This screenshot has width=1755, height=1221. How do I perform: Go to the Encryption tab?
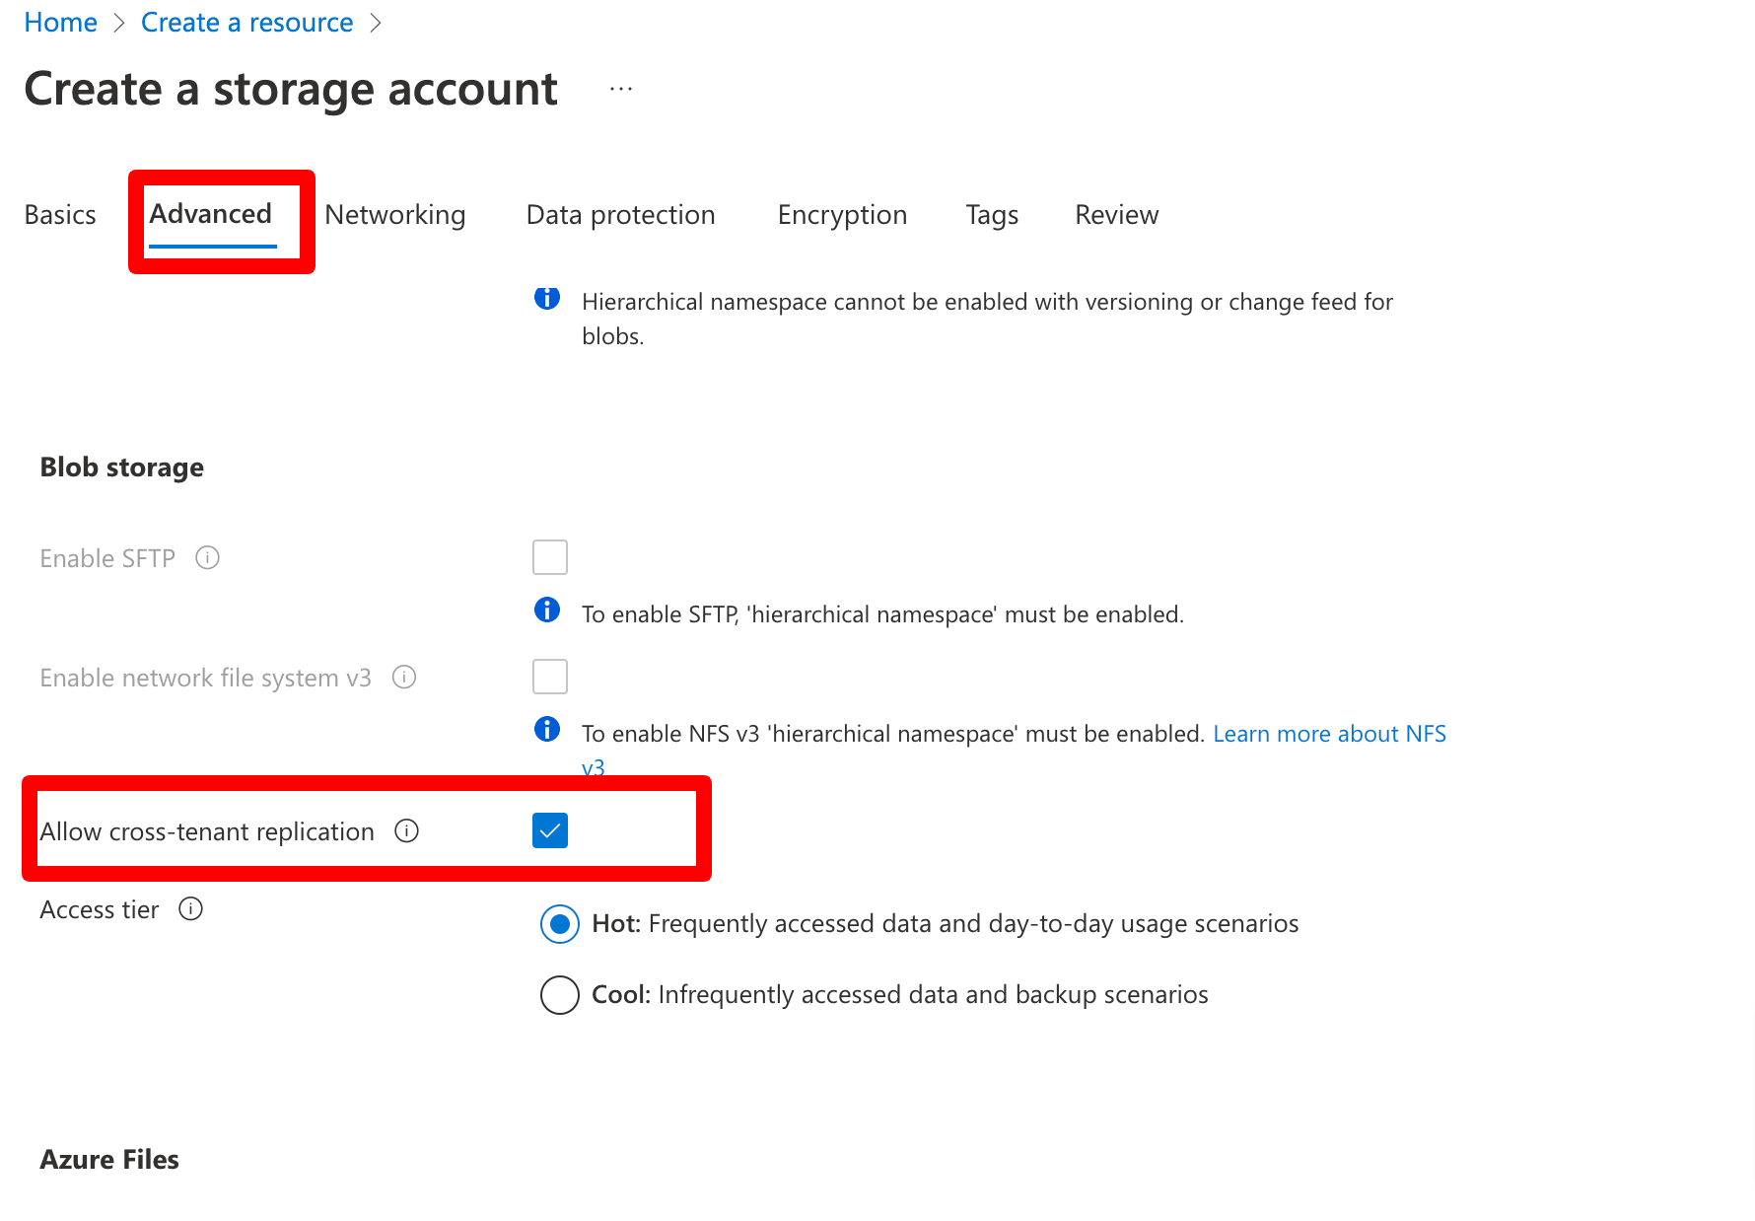[842, 215]
